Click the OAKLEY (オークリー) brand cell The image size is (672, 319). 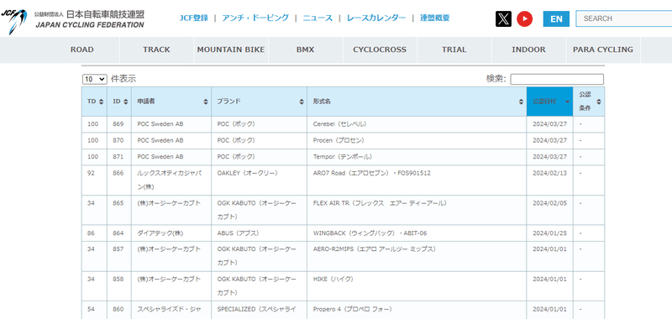(x=260, y=180)
